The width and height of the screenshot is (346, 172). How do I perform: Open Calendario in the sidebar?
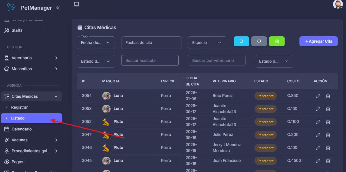pyautogui.click(x=22, y=129)
